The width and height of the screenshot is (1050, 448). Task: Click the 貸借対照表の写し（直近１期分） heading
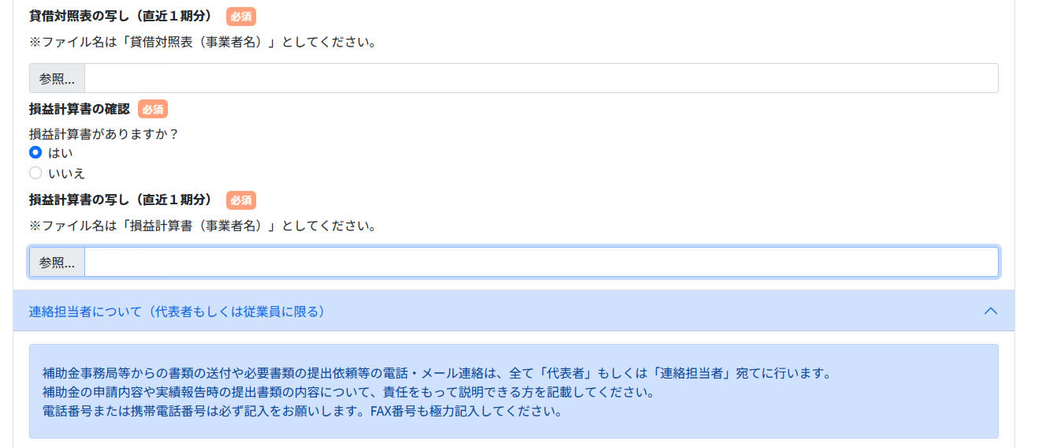[121, 16]
